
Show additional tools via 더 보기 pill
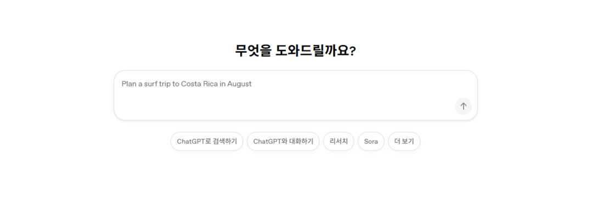coord(404,141)
